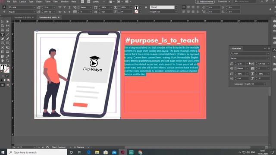
Task: Open the Type menu
Action: (x=31, y=2)
